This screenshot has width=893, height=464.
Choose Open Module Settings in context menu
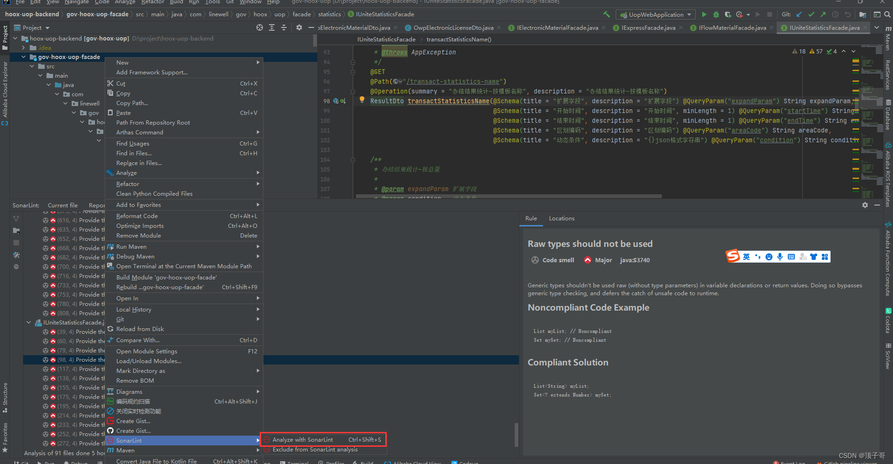[184, 351]
